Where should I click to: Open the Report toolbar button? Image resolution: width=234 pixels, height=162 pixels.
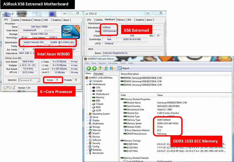point(124,68)
